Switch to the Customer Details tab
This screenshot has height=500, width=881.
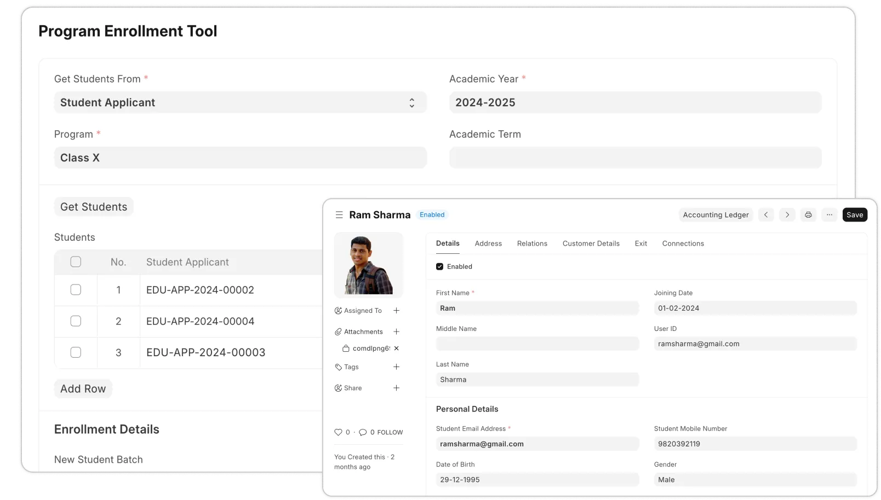591,243
